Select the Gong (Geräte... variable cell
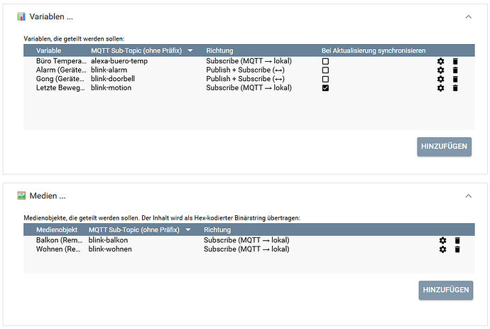The width and height of the screenshot is (490, 329). point(60,79)
